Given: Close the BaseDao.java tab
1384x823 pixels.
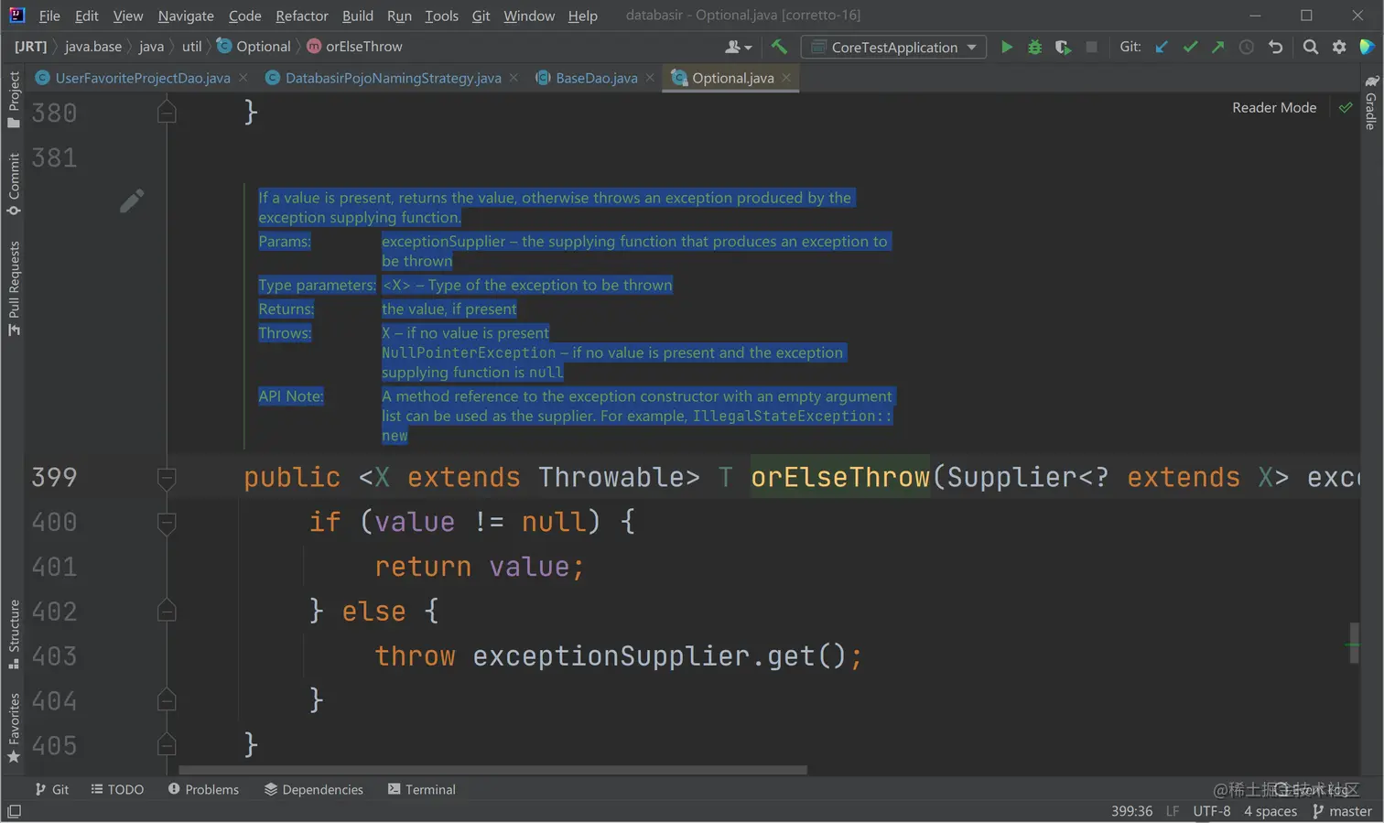Looking at the screenshot, I should click(x=650, y=78).
